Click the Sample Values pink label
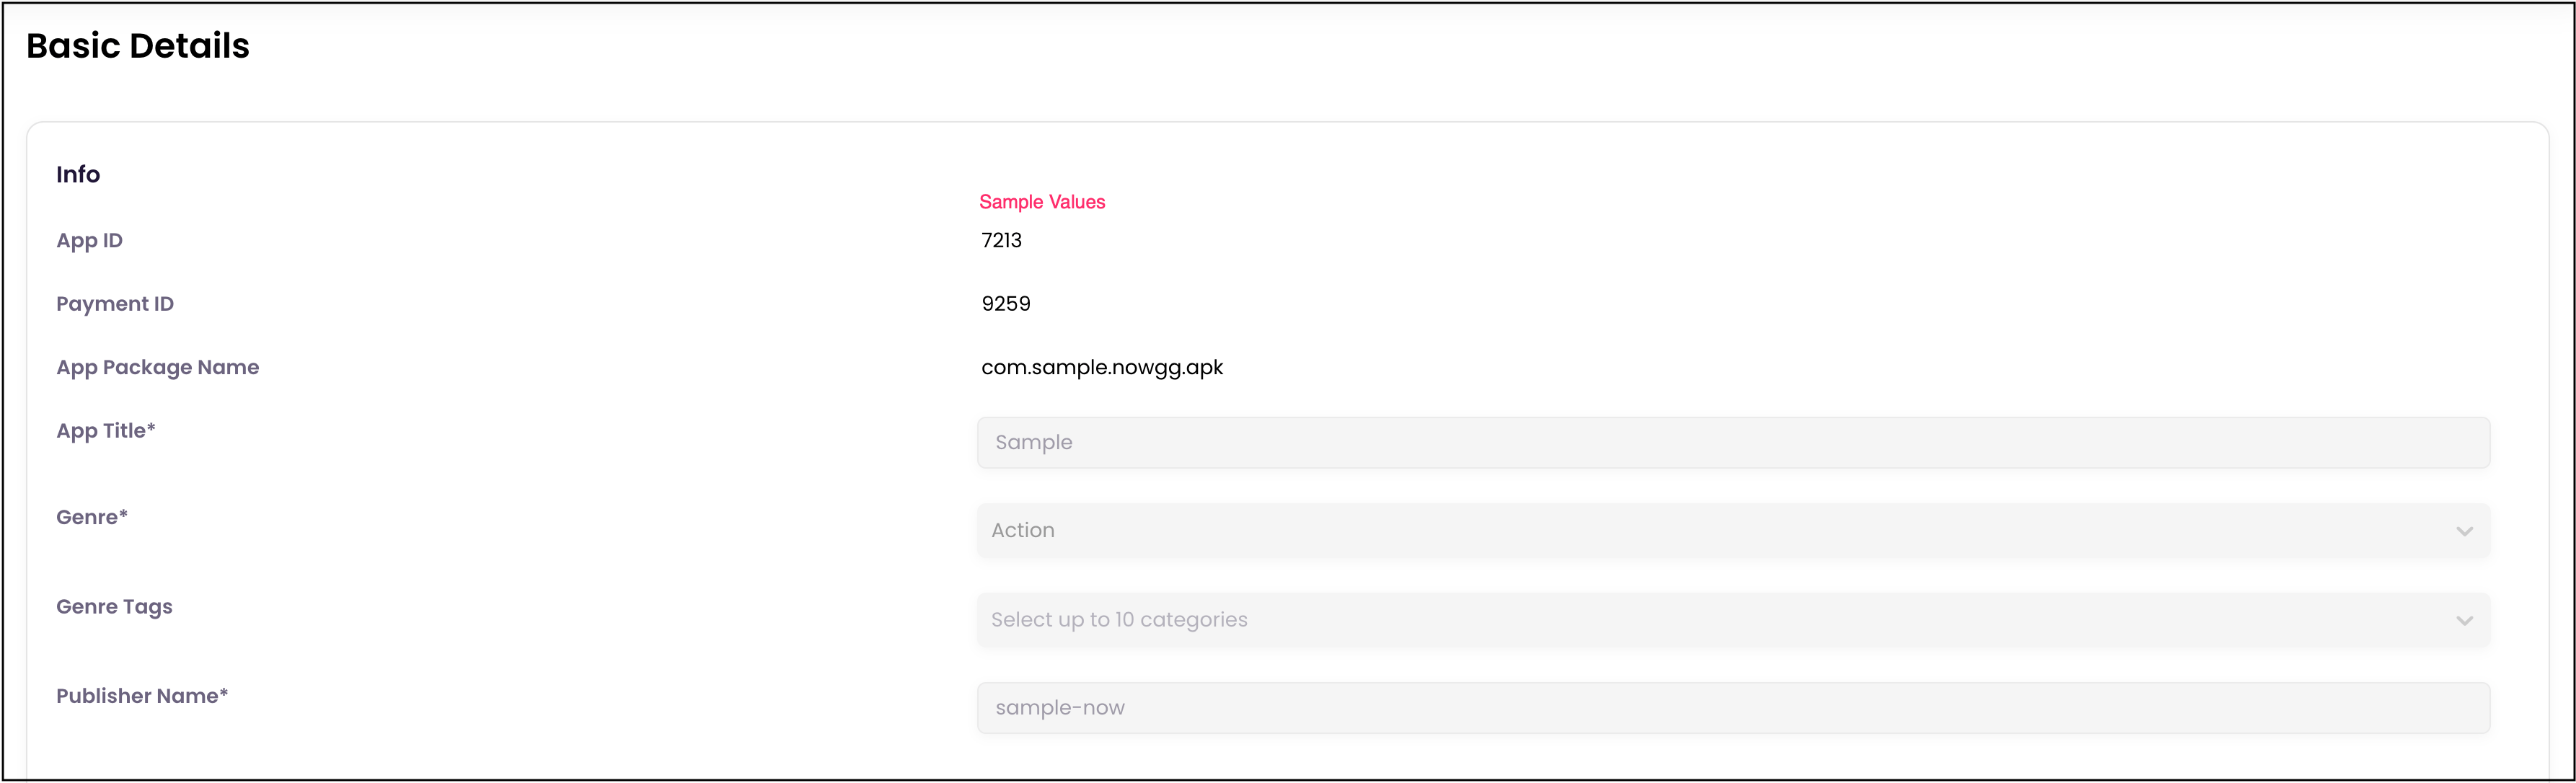 point(1042,201)
